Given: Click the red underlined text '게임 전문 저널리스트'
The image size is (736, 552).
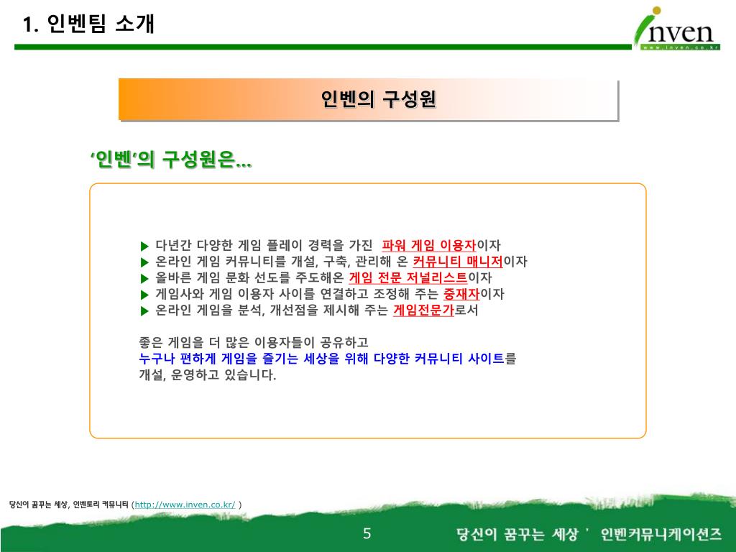Looking at the screenshot, I should point(408,278).
